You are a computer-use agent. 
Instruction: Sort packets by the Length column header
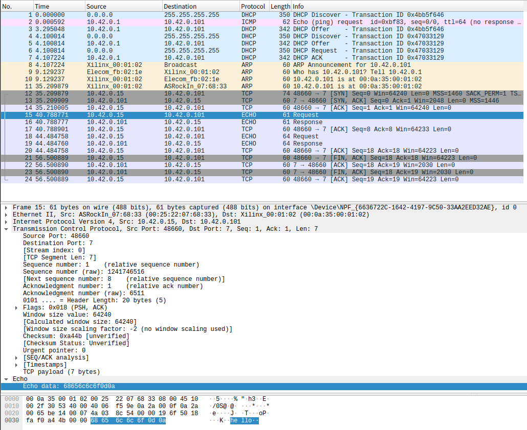pos(280,6)
